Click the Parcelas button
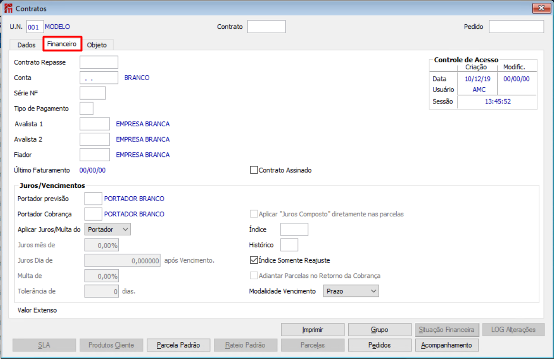Viewport: 554px width, 359px height. (313, 345)
